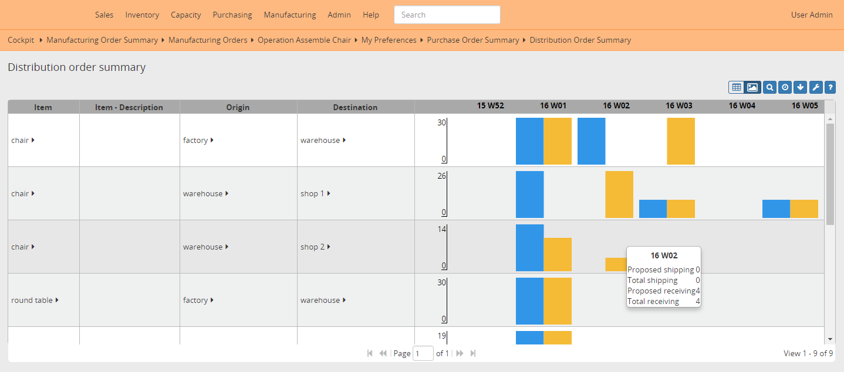Screen dimensions: 844x372
Task: Click the next page arrow
Action: [x=460, y=353]
